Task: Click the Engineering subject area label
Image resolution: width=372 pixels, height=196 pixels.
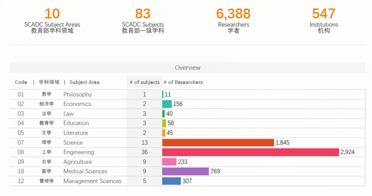Action: [78, 152]
